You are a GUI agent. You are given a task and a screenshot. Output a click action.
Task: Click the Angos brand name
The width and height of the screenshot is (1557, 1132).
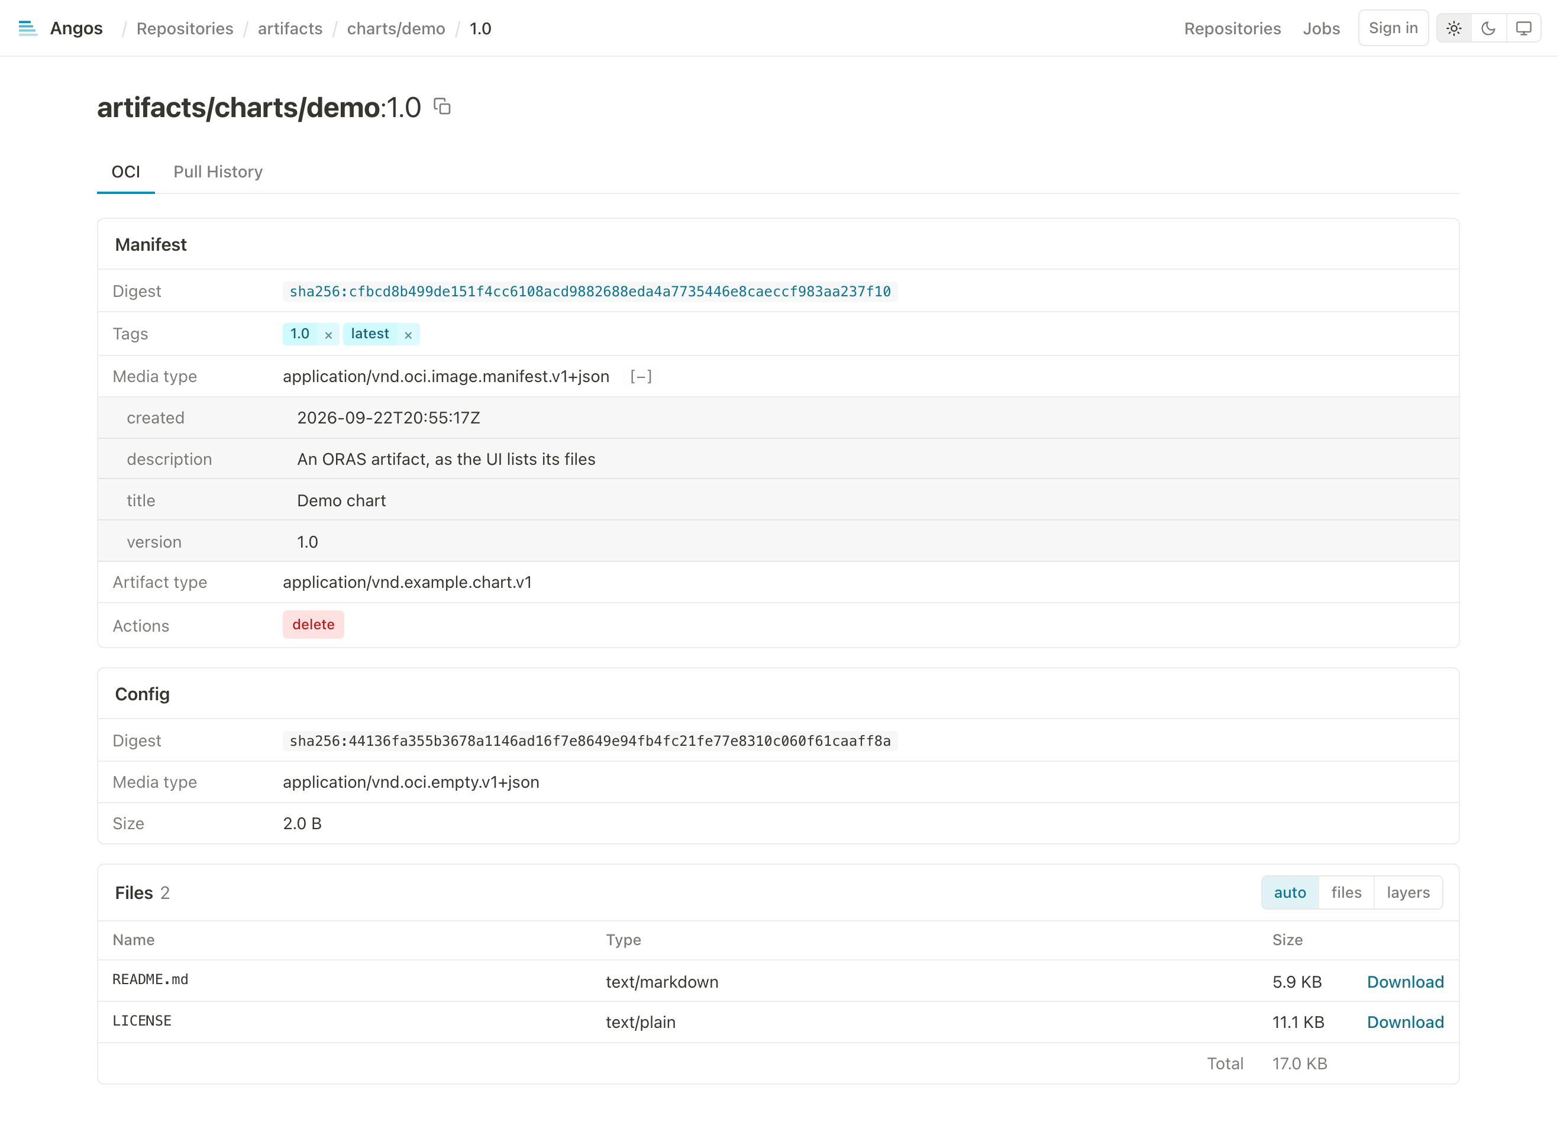coord(76,28)
